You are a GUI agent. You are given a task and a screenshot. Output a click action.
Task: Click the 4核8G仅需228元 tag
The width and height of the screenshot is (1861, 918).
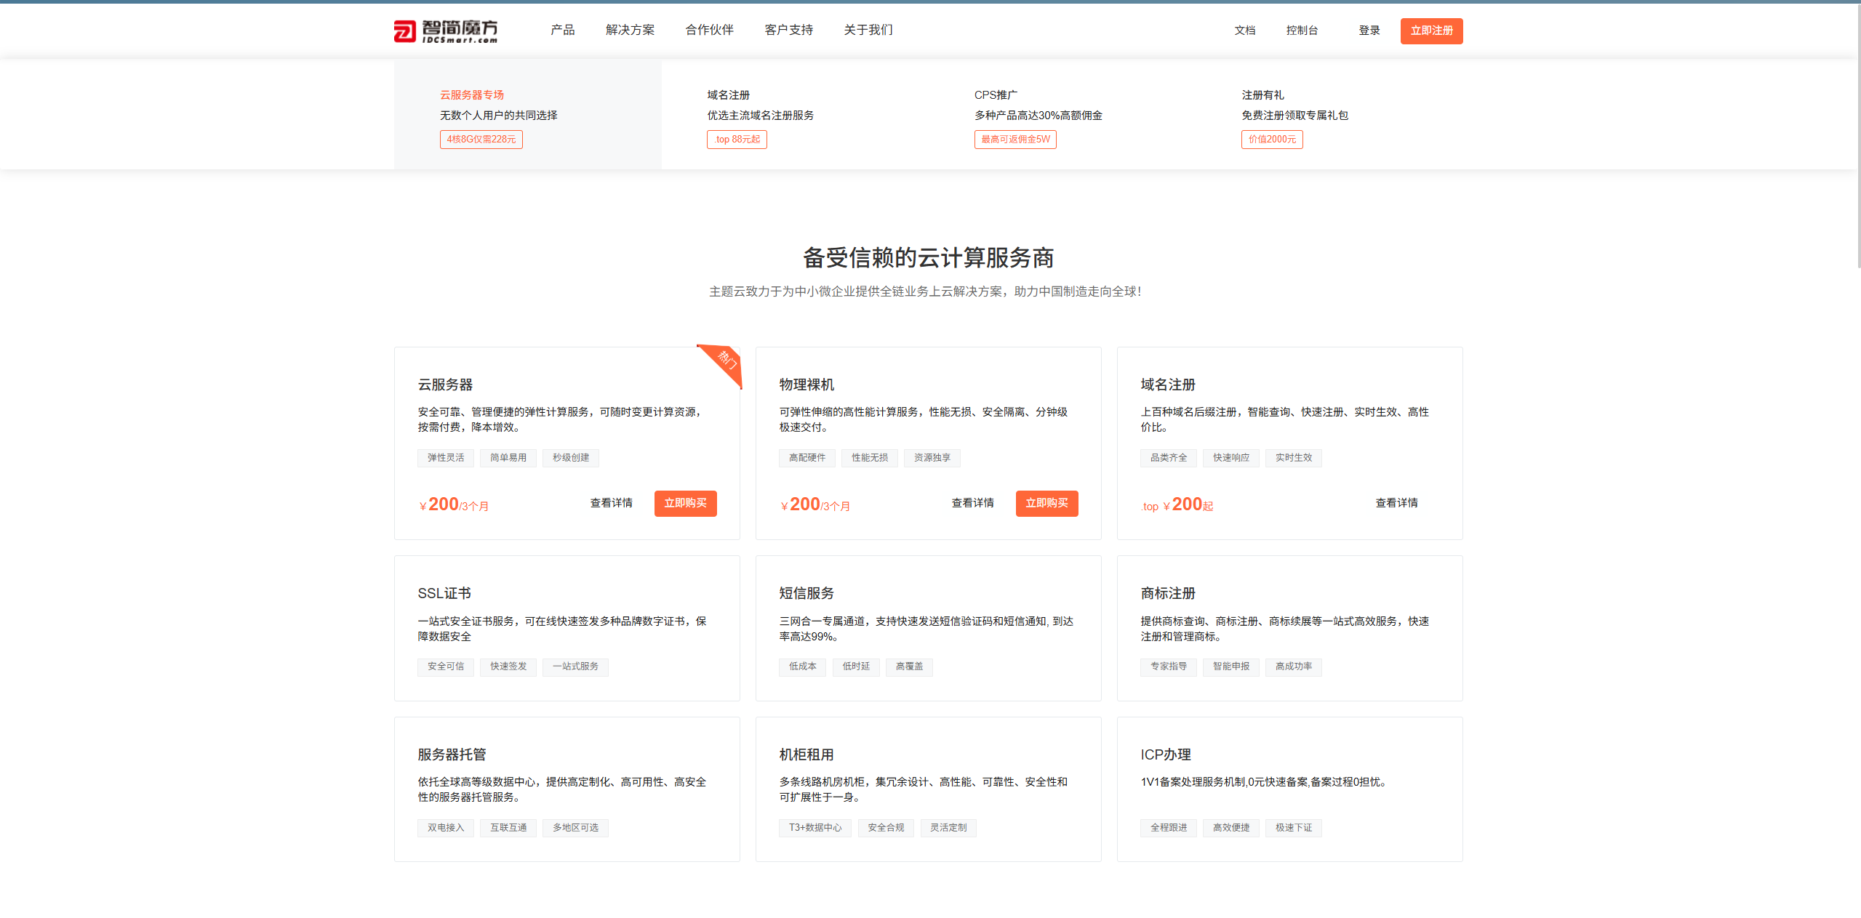pos(481,140)
